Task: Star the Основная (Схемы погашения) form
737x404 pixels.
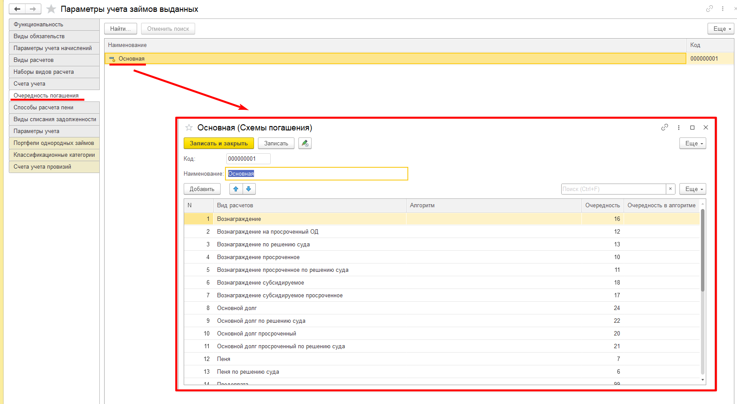Action: (x=189, y=127)
